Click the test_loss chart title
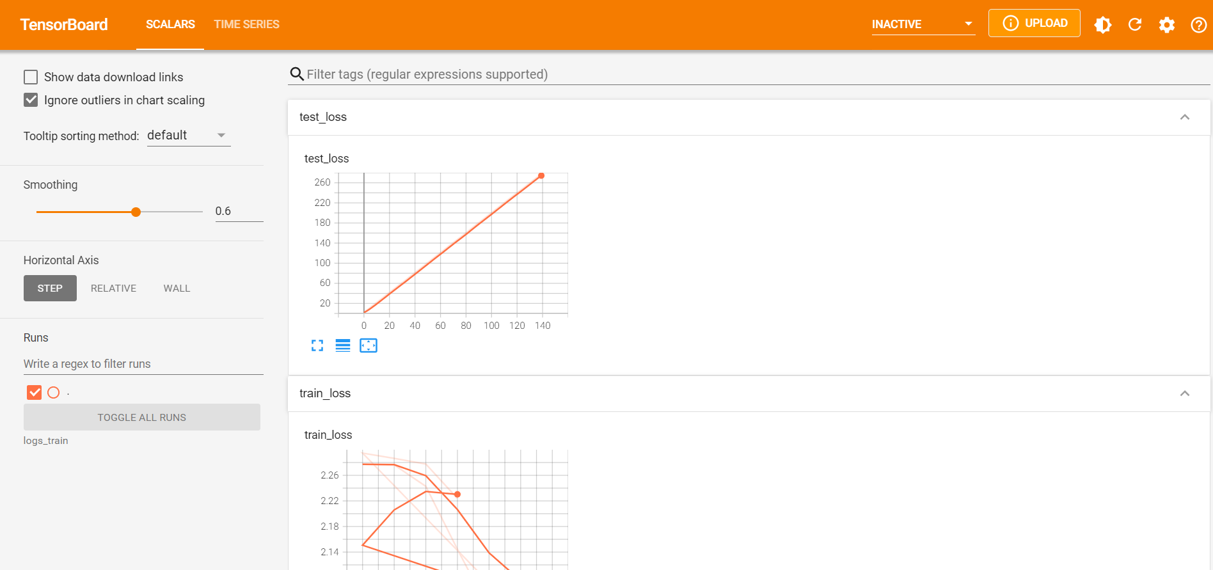This screenshot has height=570, width=1213. (327, 159)
